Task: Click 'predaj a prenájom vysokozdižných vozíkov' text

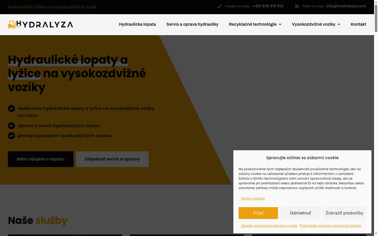Action: coord(65,136)
